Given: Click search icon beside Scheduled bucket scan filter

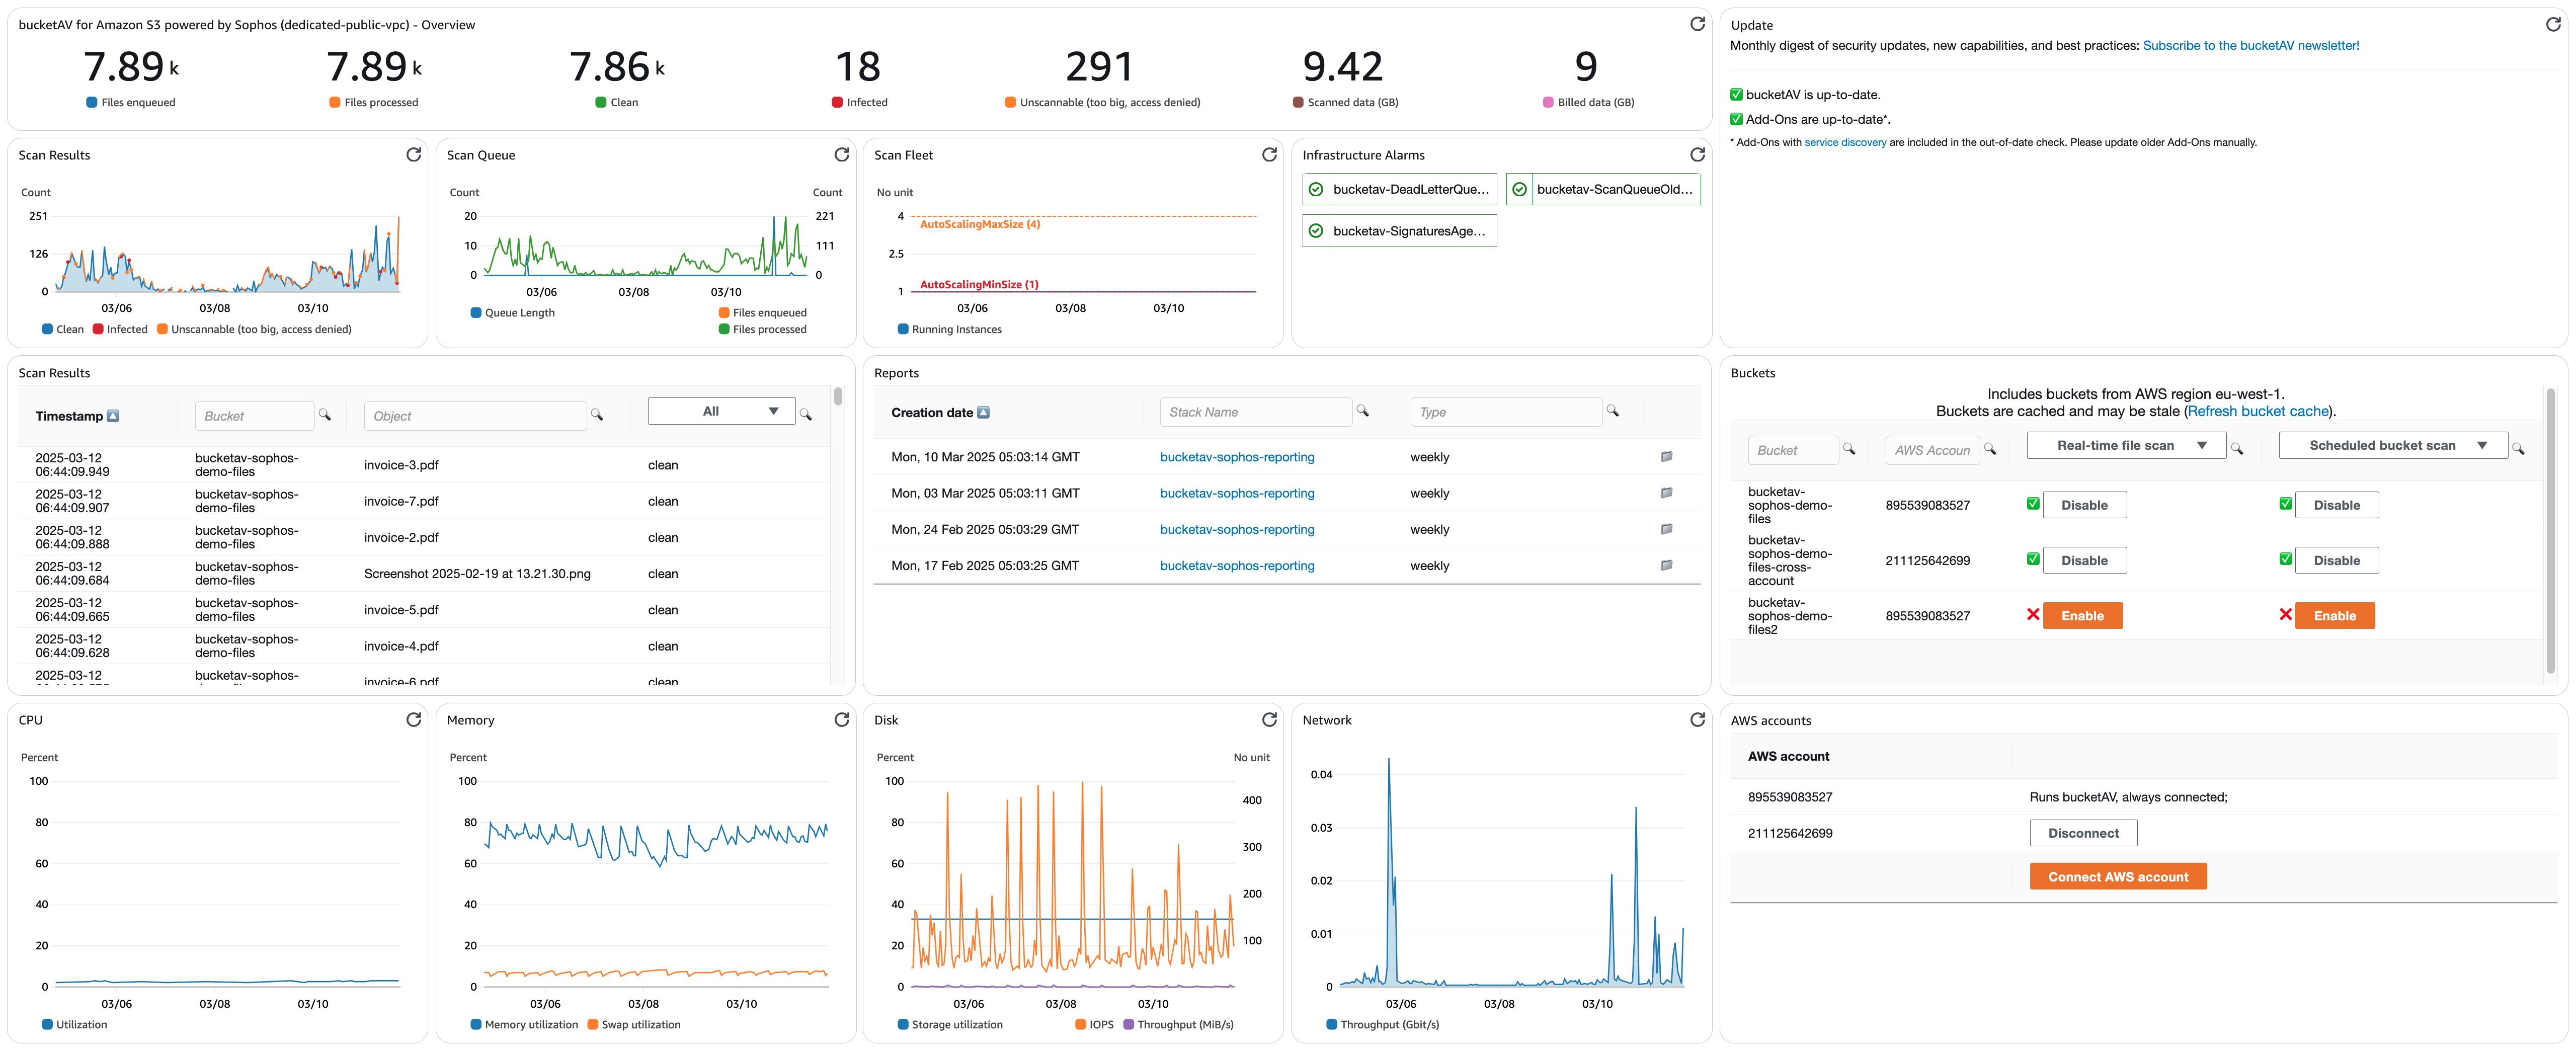Looking at the screenshot, I should click(2518, 449).
